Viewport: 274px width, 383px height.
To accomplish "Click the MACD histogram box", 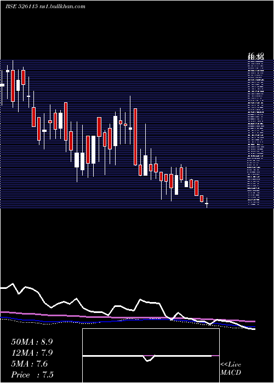I will (x=151, y=356).
